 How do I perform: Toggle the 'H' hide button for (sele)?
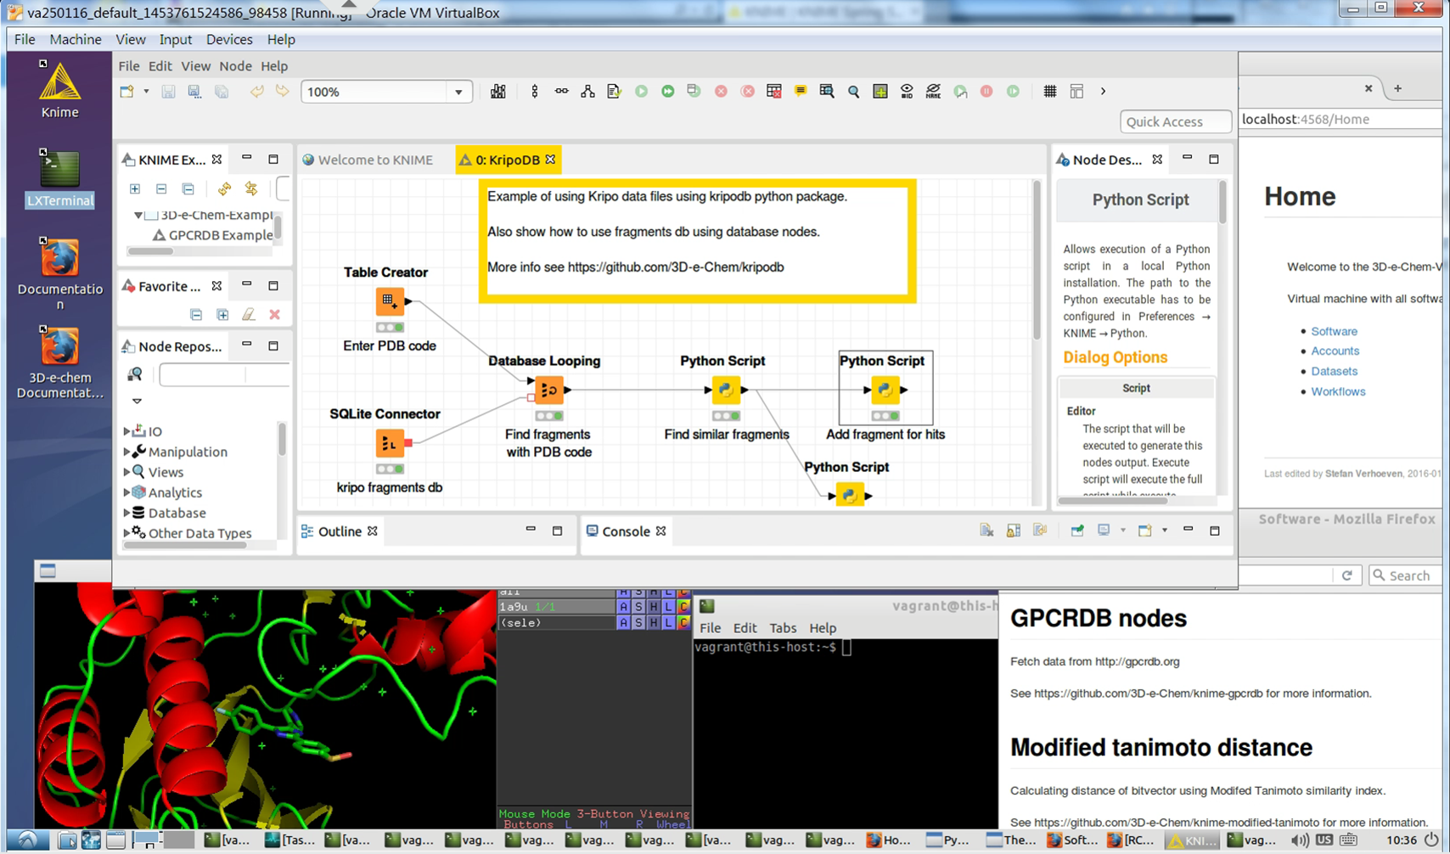654,623
